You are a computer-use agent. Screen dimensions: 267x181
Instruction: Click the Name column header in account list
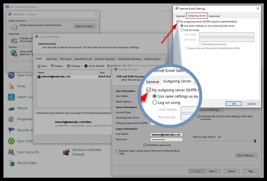click(x=67, y=73)
